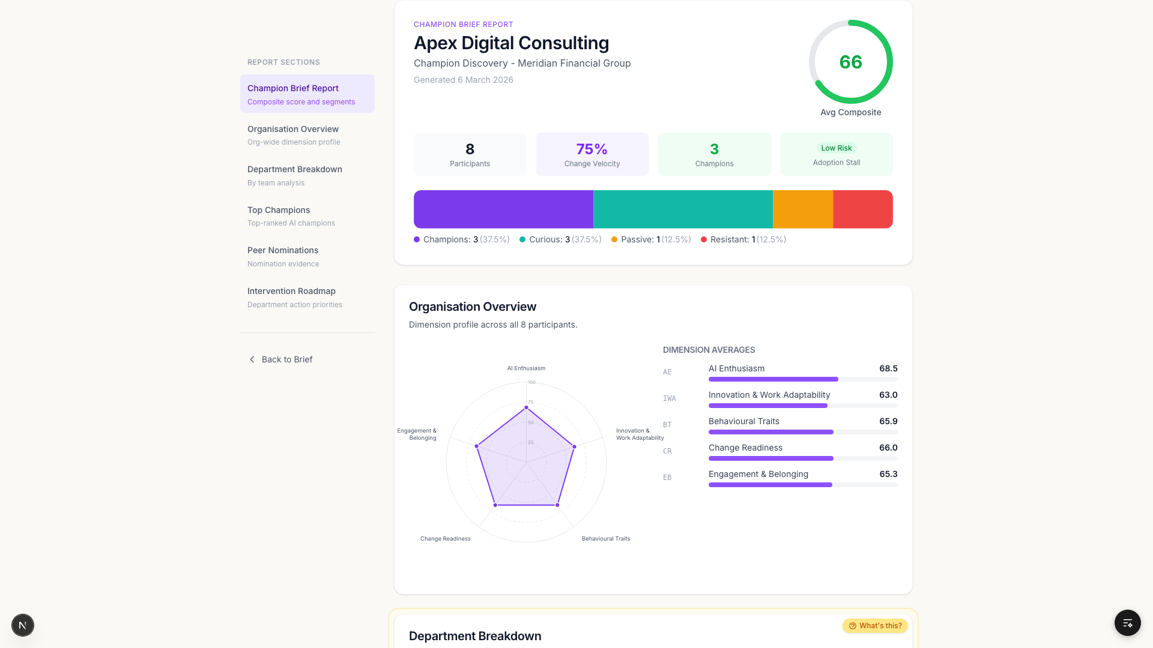Click the AI Enthusiasm progress bar
The width and height of the screenshot is (1153, 648).
pos(803,379)
